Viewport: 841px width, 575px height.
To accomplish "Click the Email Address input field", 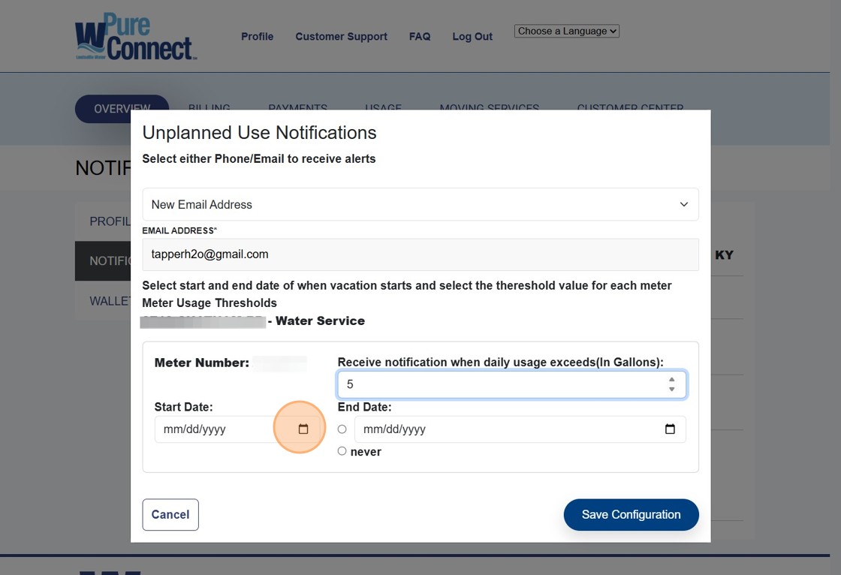I will coord(420,254).
